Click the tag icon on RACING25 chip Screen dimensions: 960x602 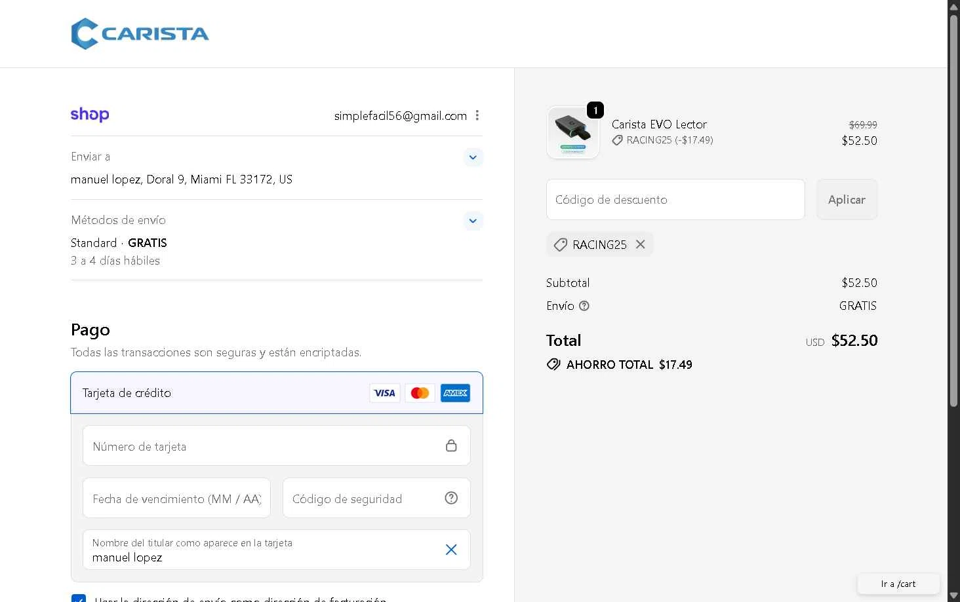tap(560, 245)
